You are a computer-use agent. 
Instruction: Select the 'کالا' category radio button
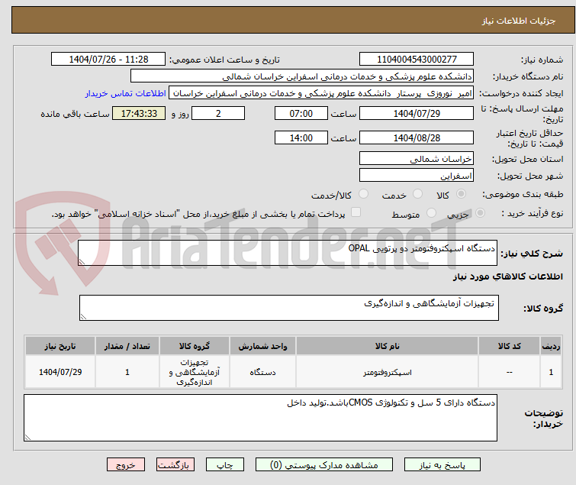pyautogui.click(x=461, y=194)
